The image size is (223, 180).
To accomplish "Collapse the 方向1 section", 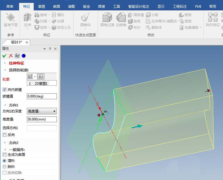I will click(x=5, y=105).
